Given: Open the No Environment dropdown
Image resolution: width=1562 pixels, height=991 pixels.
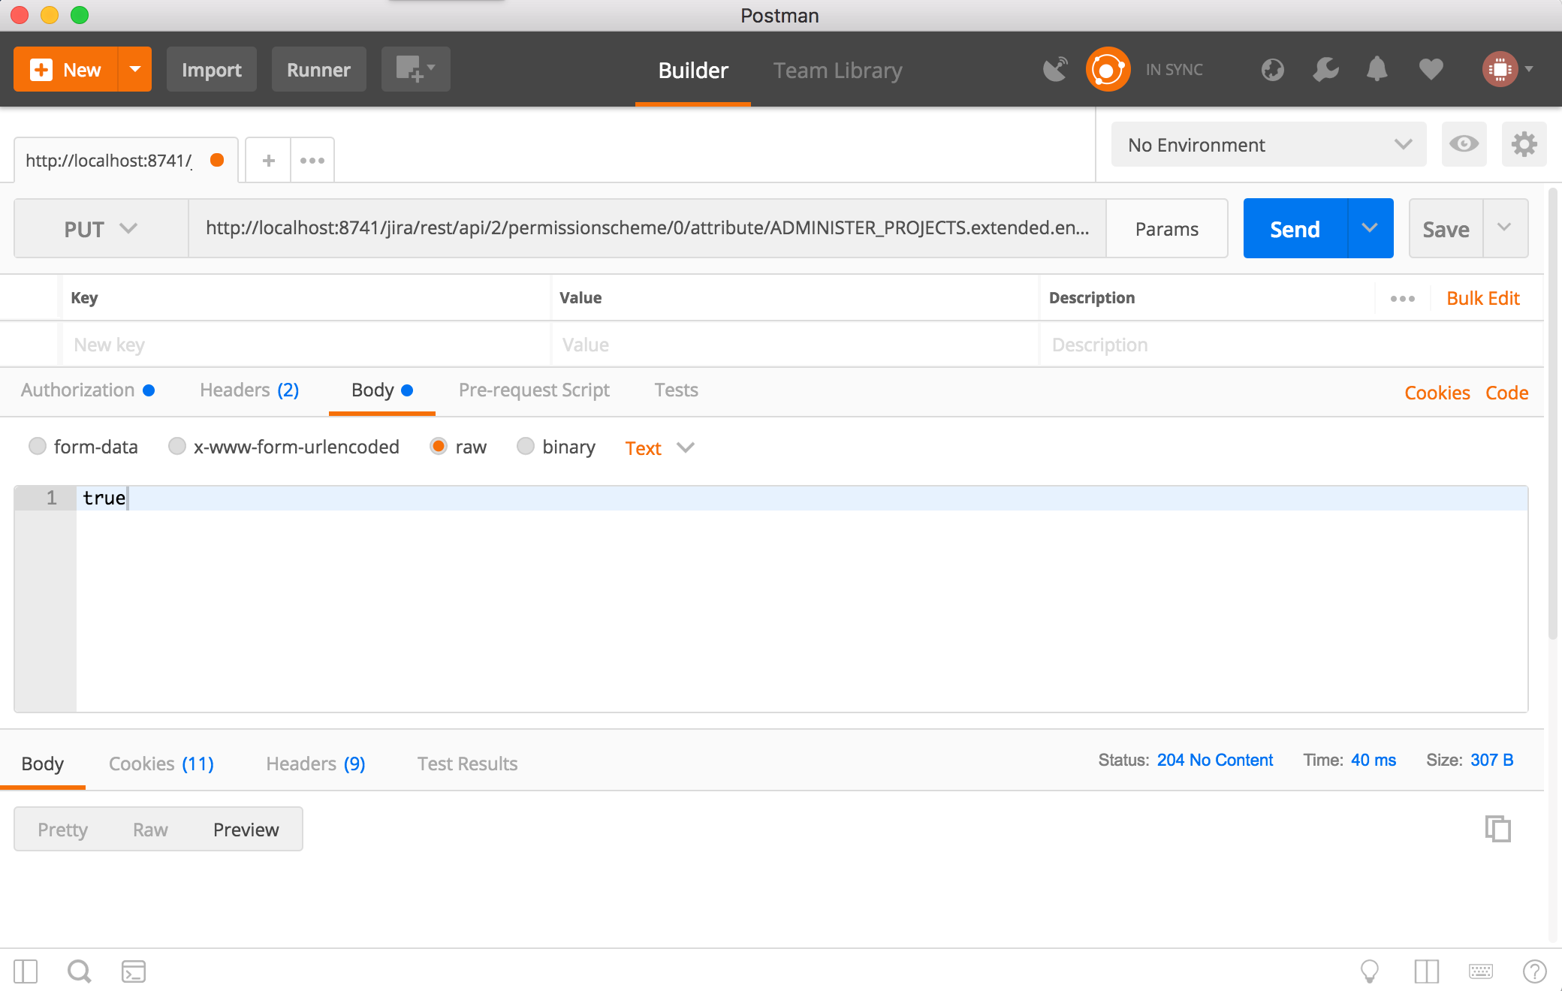Looking at the screenshot, I should [x=1268, y=145].
